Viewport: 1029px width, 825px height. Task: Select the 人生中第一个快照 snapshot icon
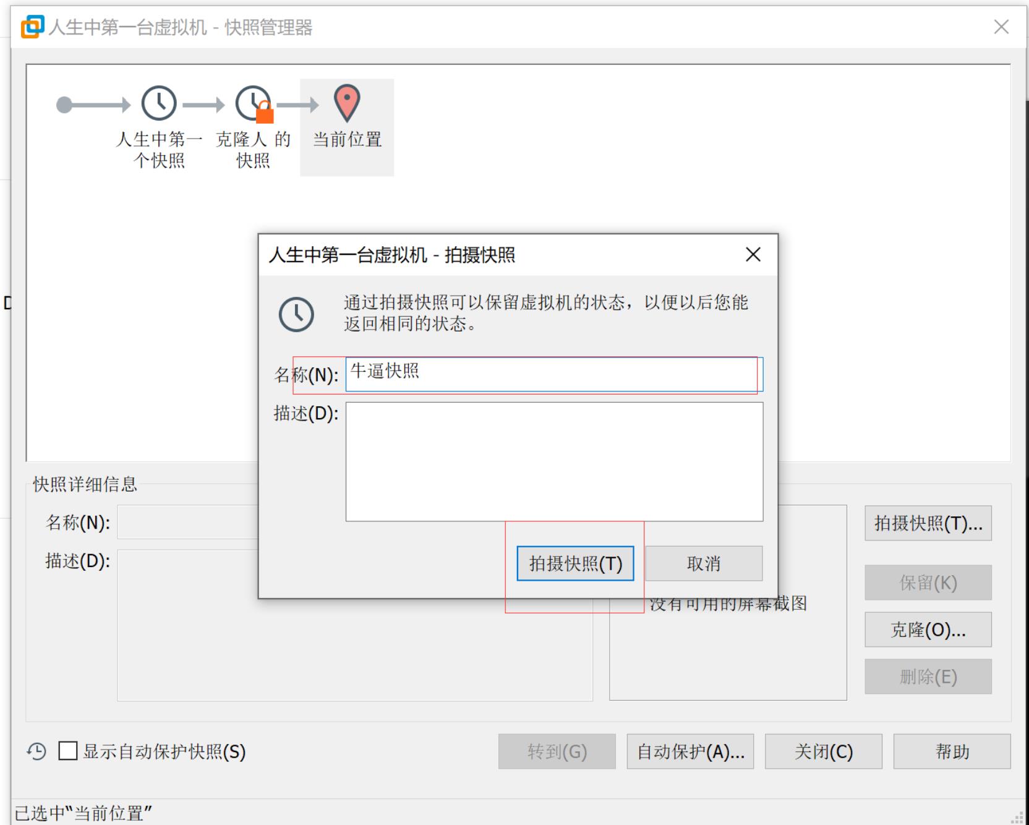(x=159, y=103)
